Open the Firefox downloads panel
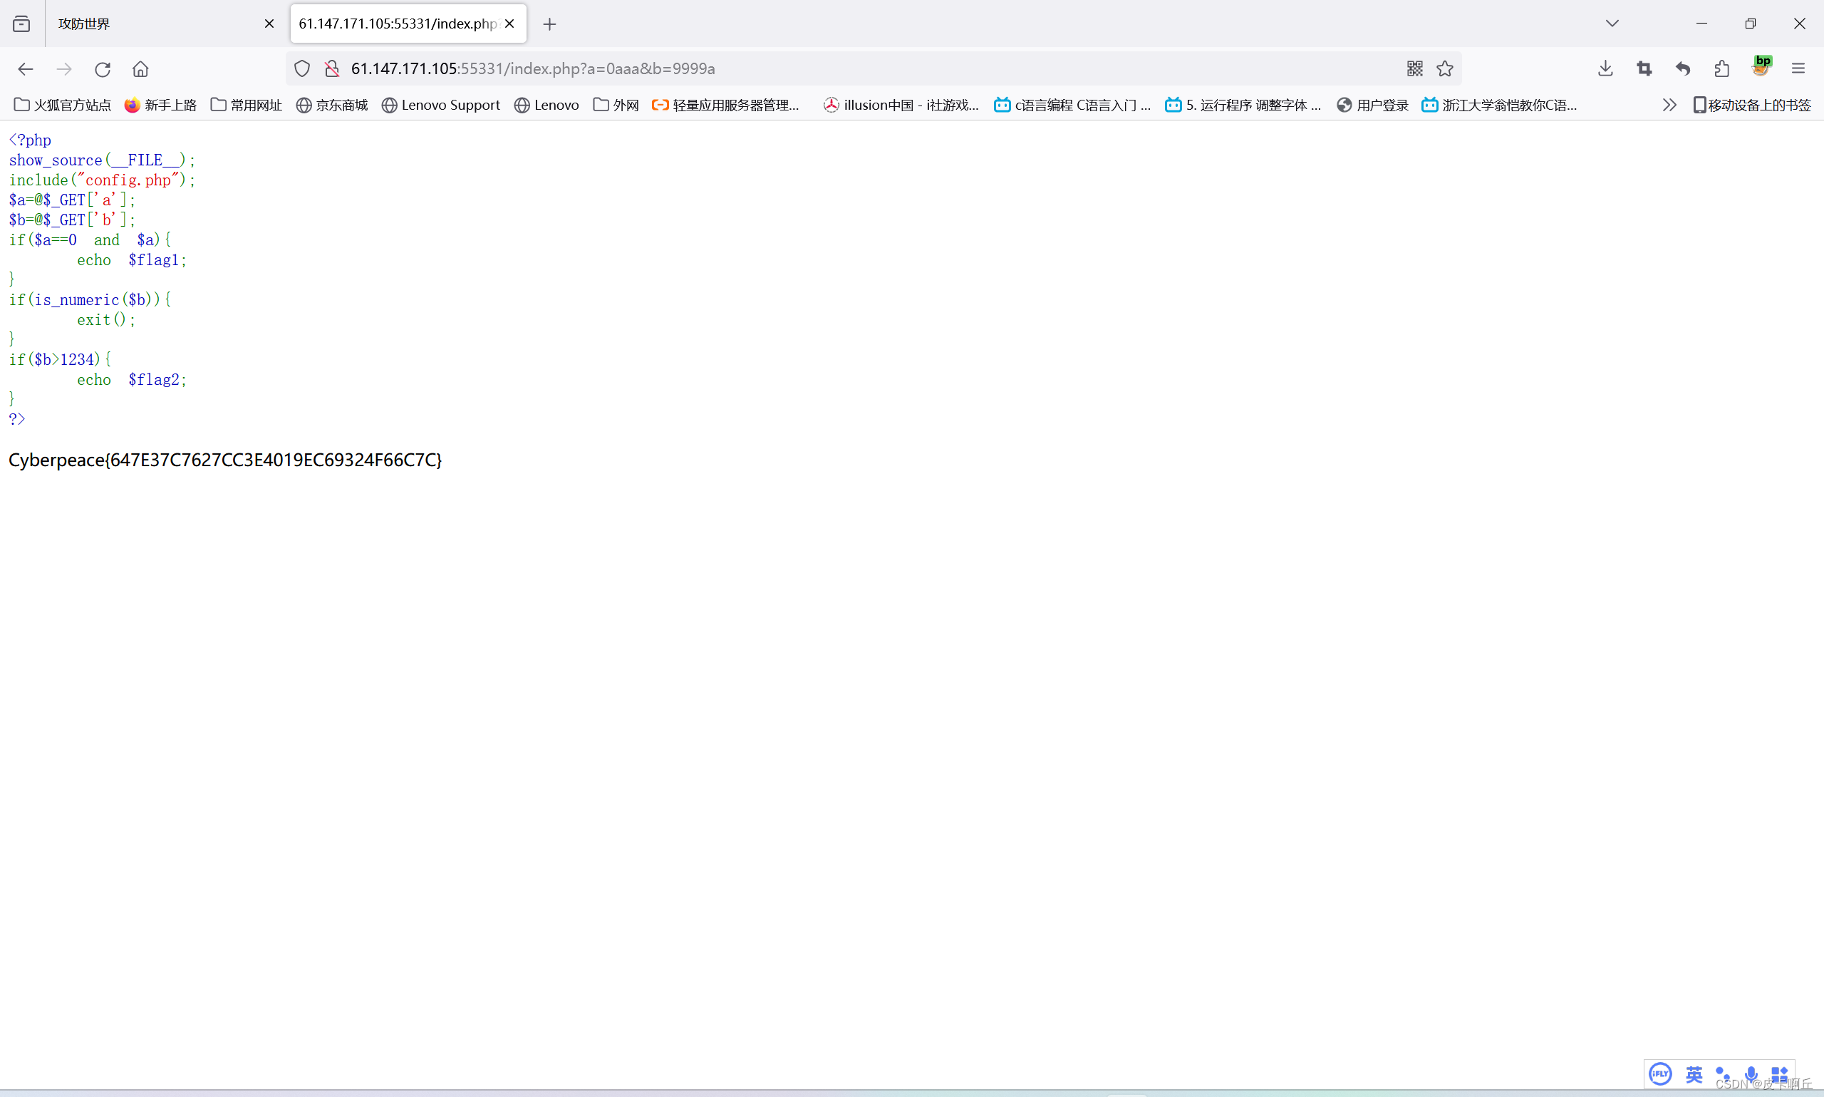 (x=1605, y=68)
